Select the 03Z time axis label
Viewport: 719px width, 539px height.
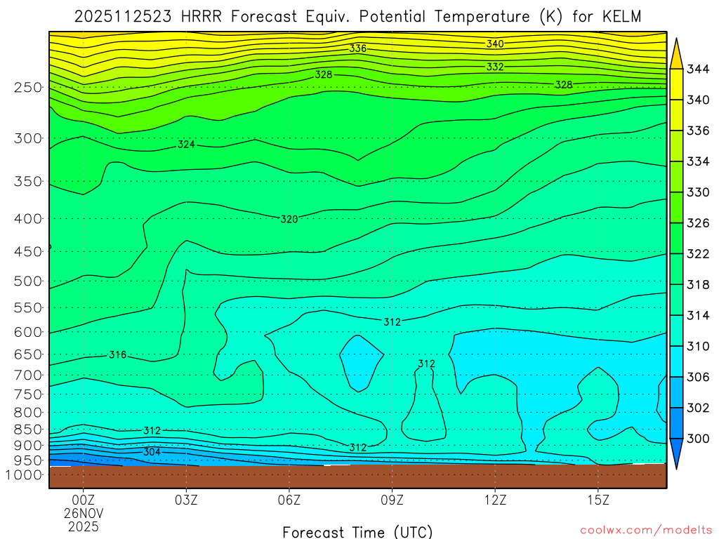pos(186,500)
